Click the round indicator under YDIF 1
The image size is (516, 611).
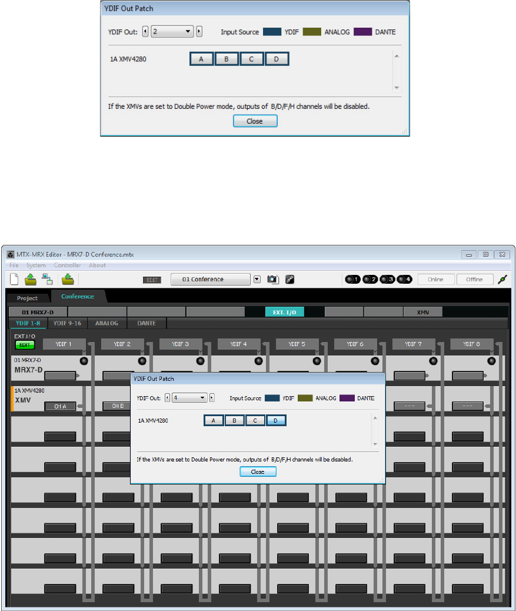click(84, 361)
